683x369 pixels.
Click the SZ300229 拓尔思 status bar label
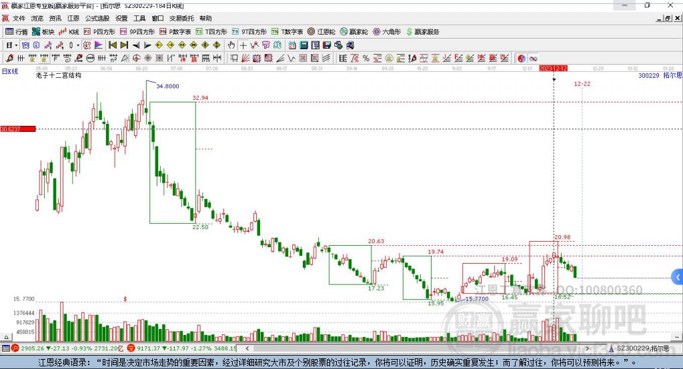pos(642,348)
